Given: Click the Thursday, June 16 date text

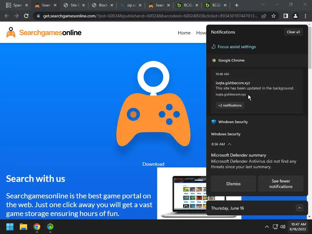Looking at the screenshot, I should 227,208.
